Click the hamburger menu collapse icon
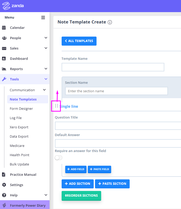The width and height of the screenshot is (181, 209). pyautogui.click(x=43, y=18)
